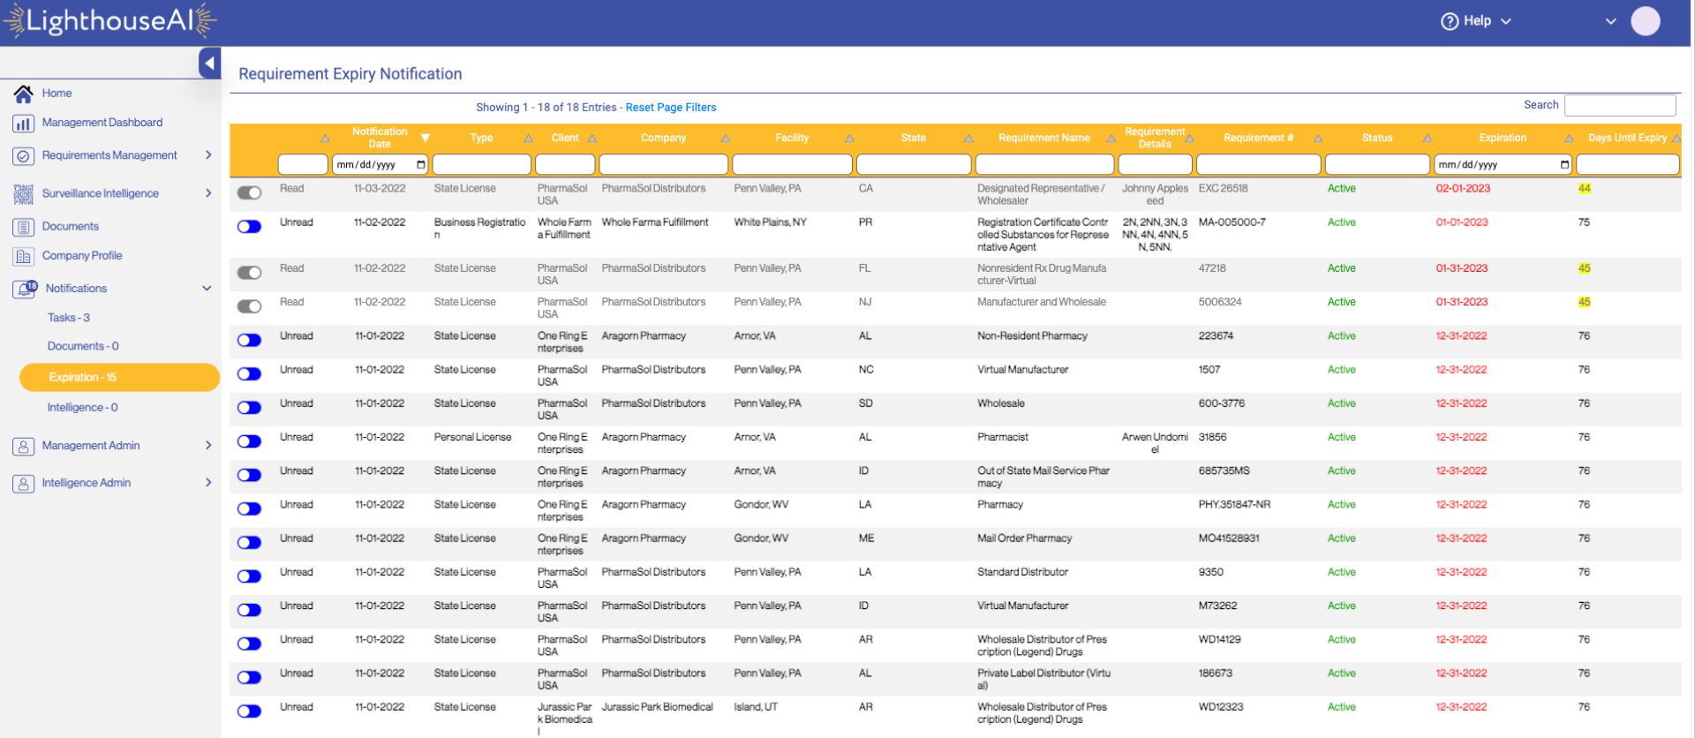Sort table by Client column arrow
Viewport: 1695px width, 738px height.
pos(592,139)
